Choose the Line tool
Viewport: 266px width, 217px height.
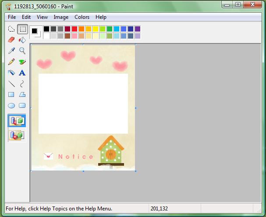[11, 84]
